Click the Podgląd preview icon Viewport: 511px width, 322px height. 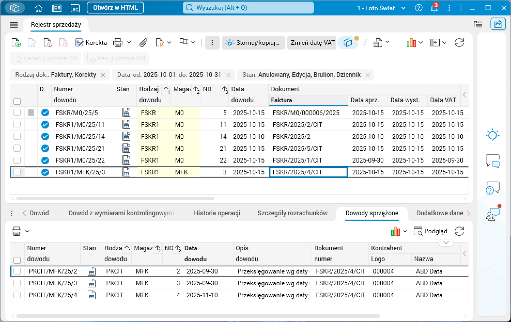click(418, 231)
